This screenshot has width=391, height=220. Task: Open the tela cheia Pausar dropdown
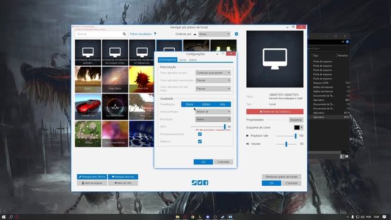[x=213, y=89]
